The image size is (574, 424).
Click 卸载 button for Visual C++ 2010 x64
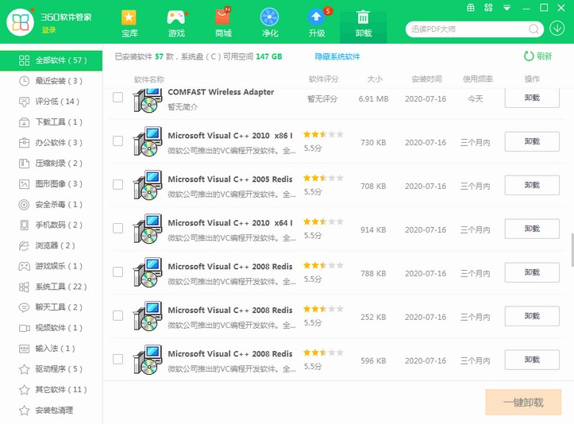[531, 229]
